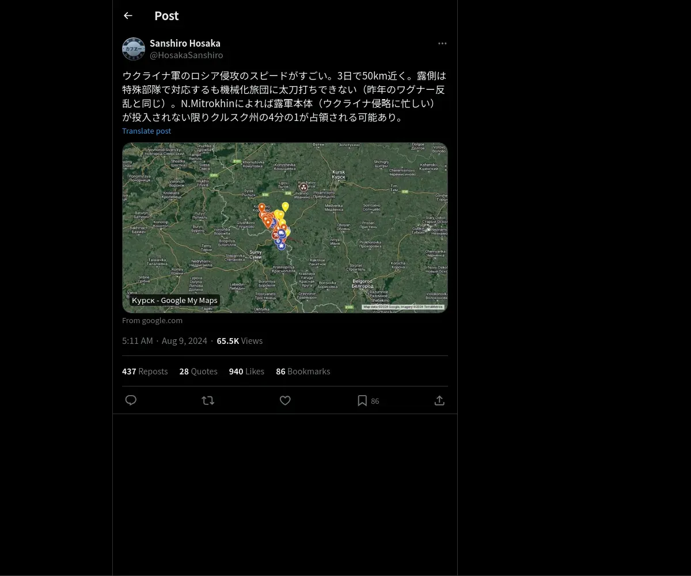Open @HosakaSanshiro handle link

186,55
